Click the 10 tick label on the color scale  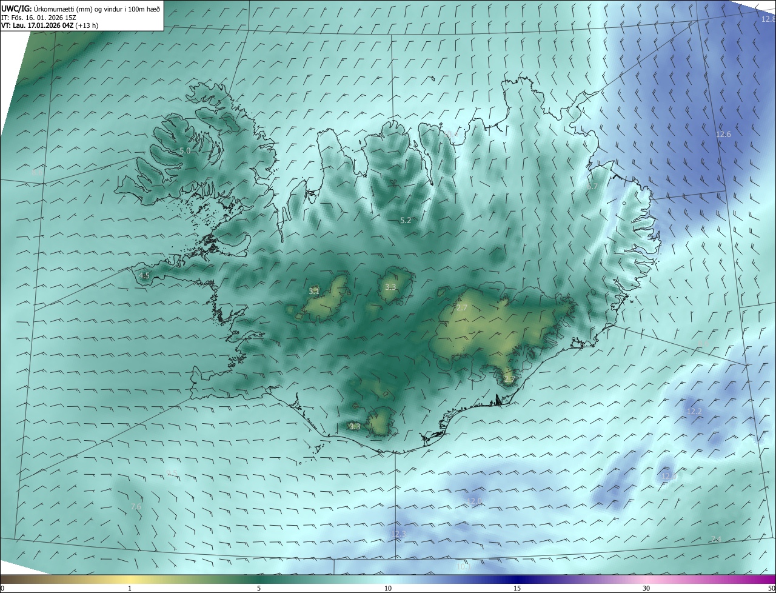[388, 588]
